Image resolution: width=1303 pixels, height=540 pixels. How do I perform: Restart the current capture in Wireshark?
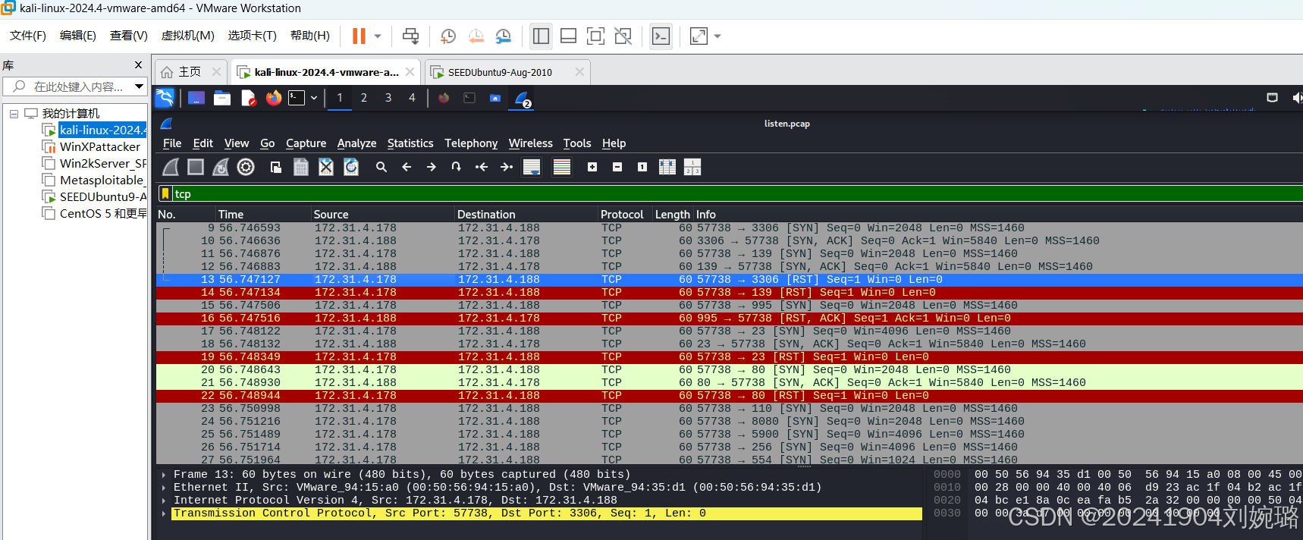click(221, 167)
